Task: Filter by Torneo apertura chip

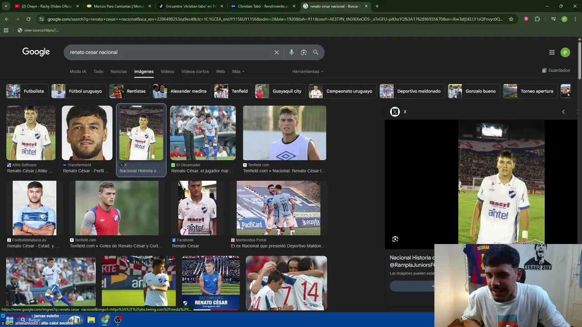Action: click(530, 91)
